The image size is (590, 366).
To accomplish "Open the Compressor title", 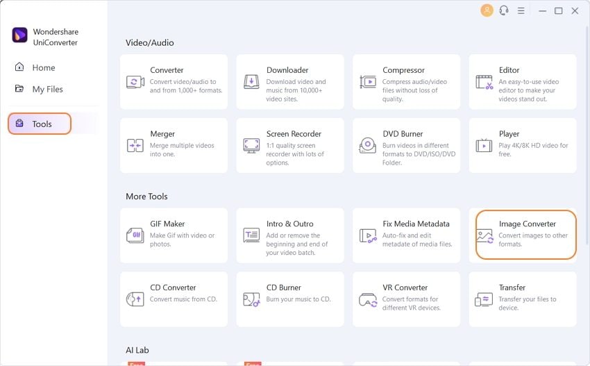I will pyautogui.click(x=403, y=70).
